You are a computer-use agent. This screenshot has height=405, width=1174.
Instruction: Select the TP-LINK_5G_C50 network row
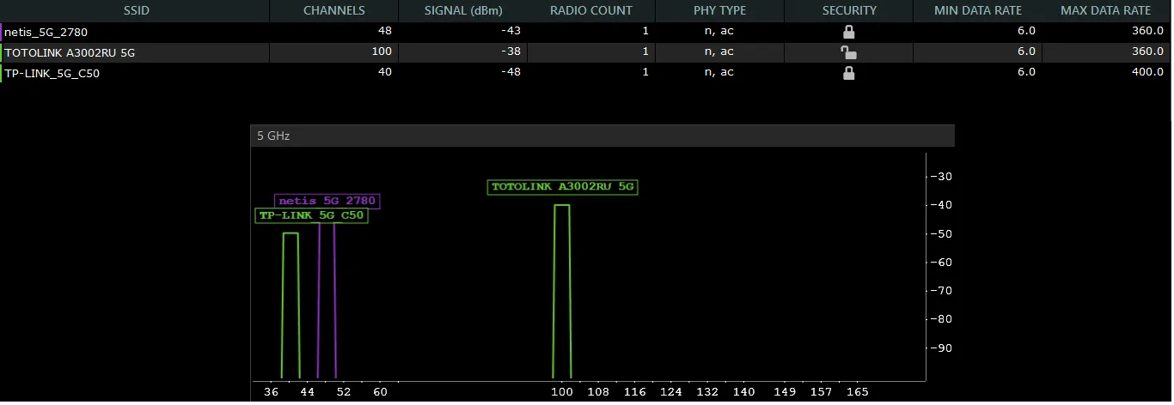(586, 73)
